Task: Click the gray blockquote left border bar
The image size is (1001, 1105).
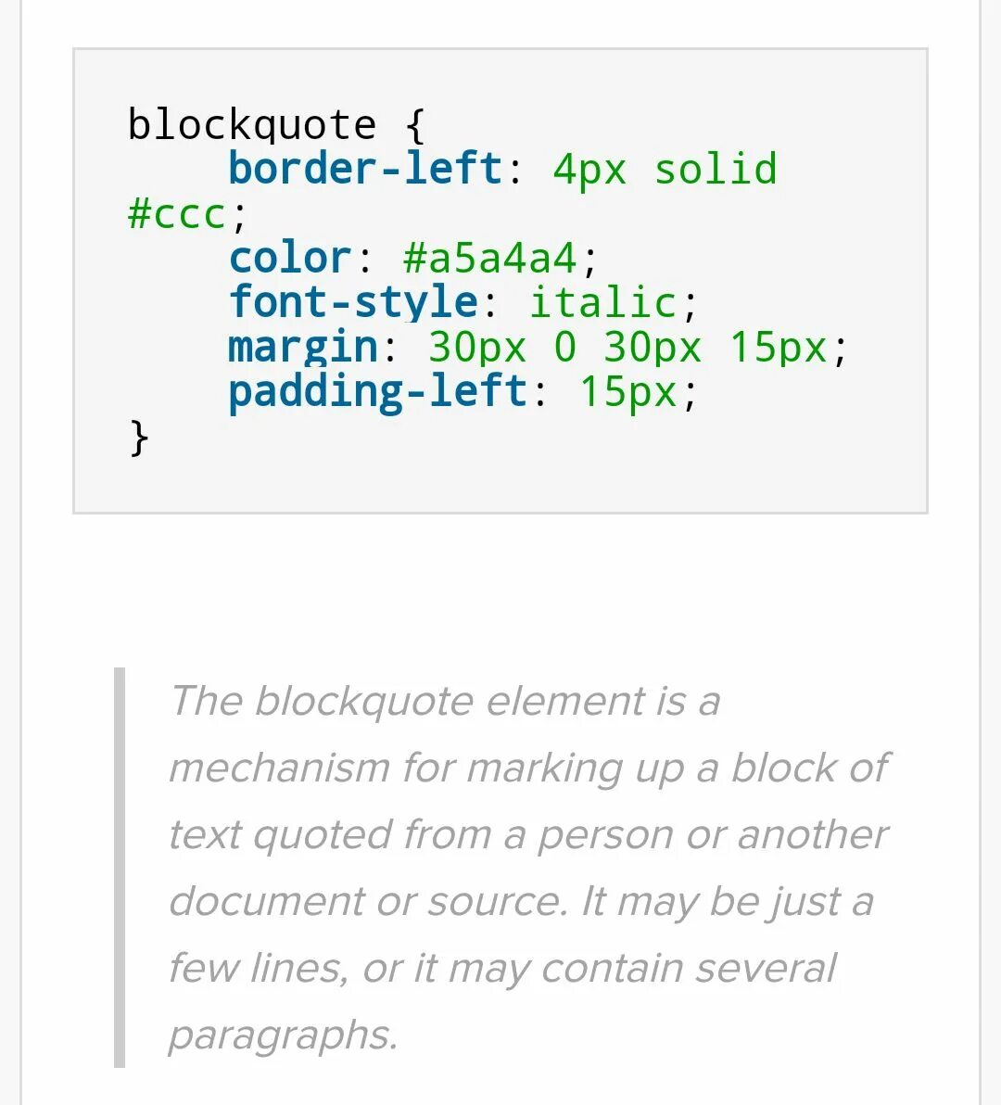Action: [120, 868]
